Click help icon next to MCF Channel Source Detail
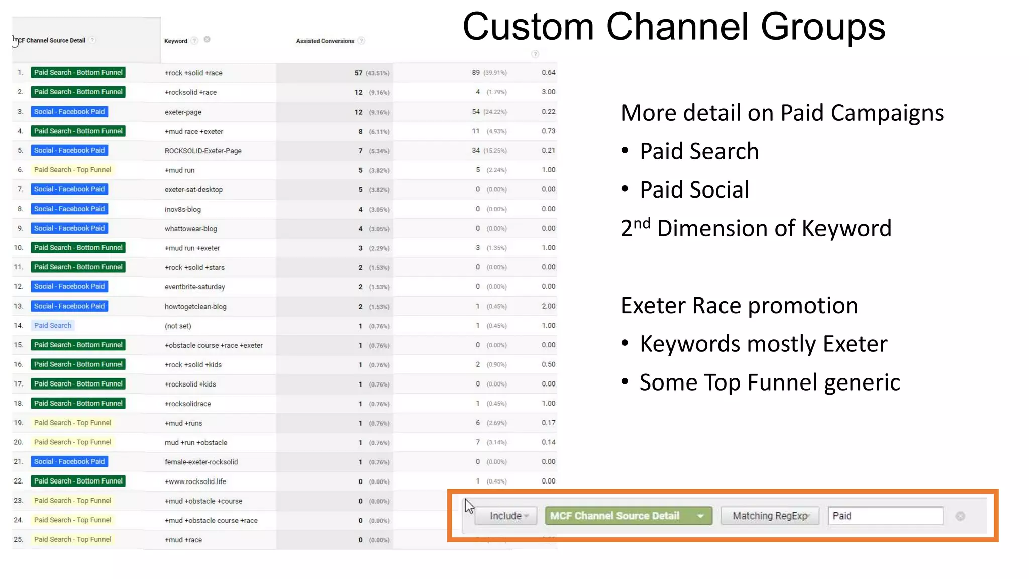Image resolution: width=1029 pixels, height=579 pixels. pyautogui.click(x=92, y=40)
